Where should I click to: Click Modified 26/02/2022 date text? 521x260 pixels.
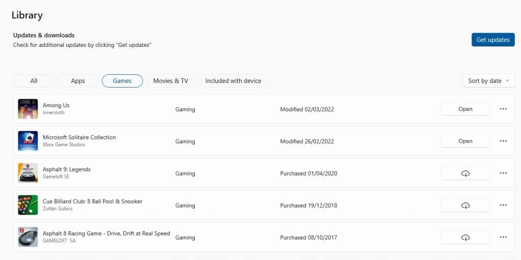[307, 141]
